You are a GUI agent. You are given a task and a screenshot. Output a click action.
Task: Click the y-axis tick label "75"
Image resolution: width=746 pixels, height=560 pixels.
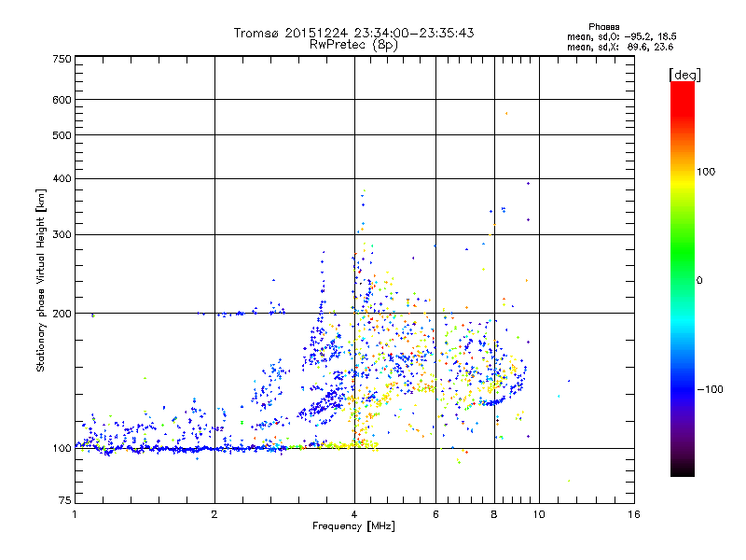click(65, 500)
